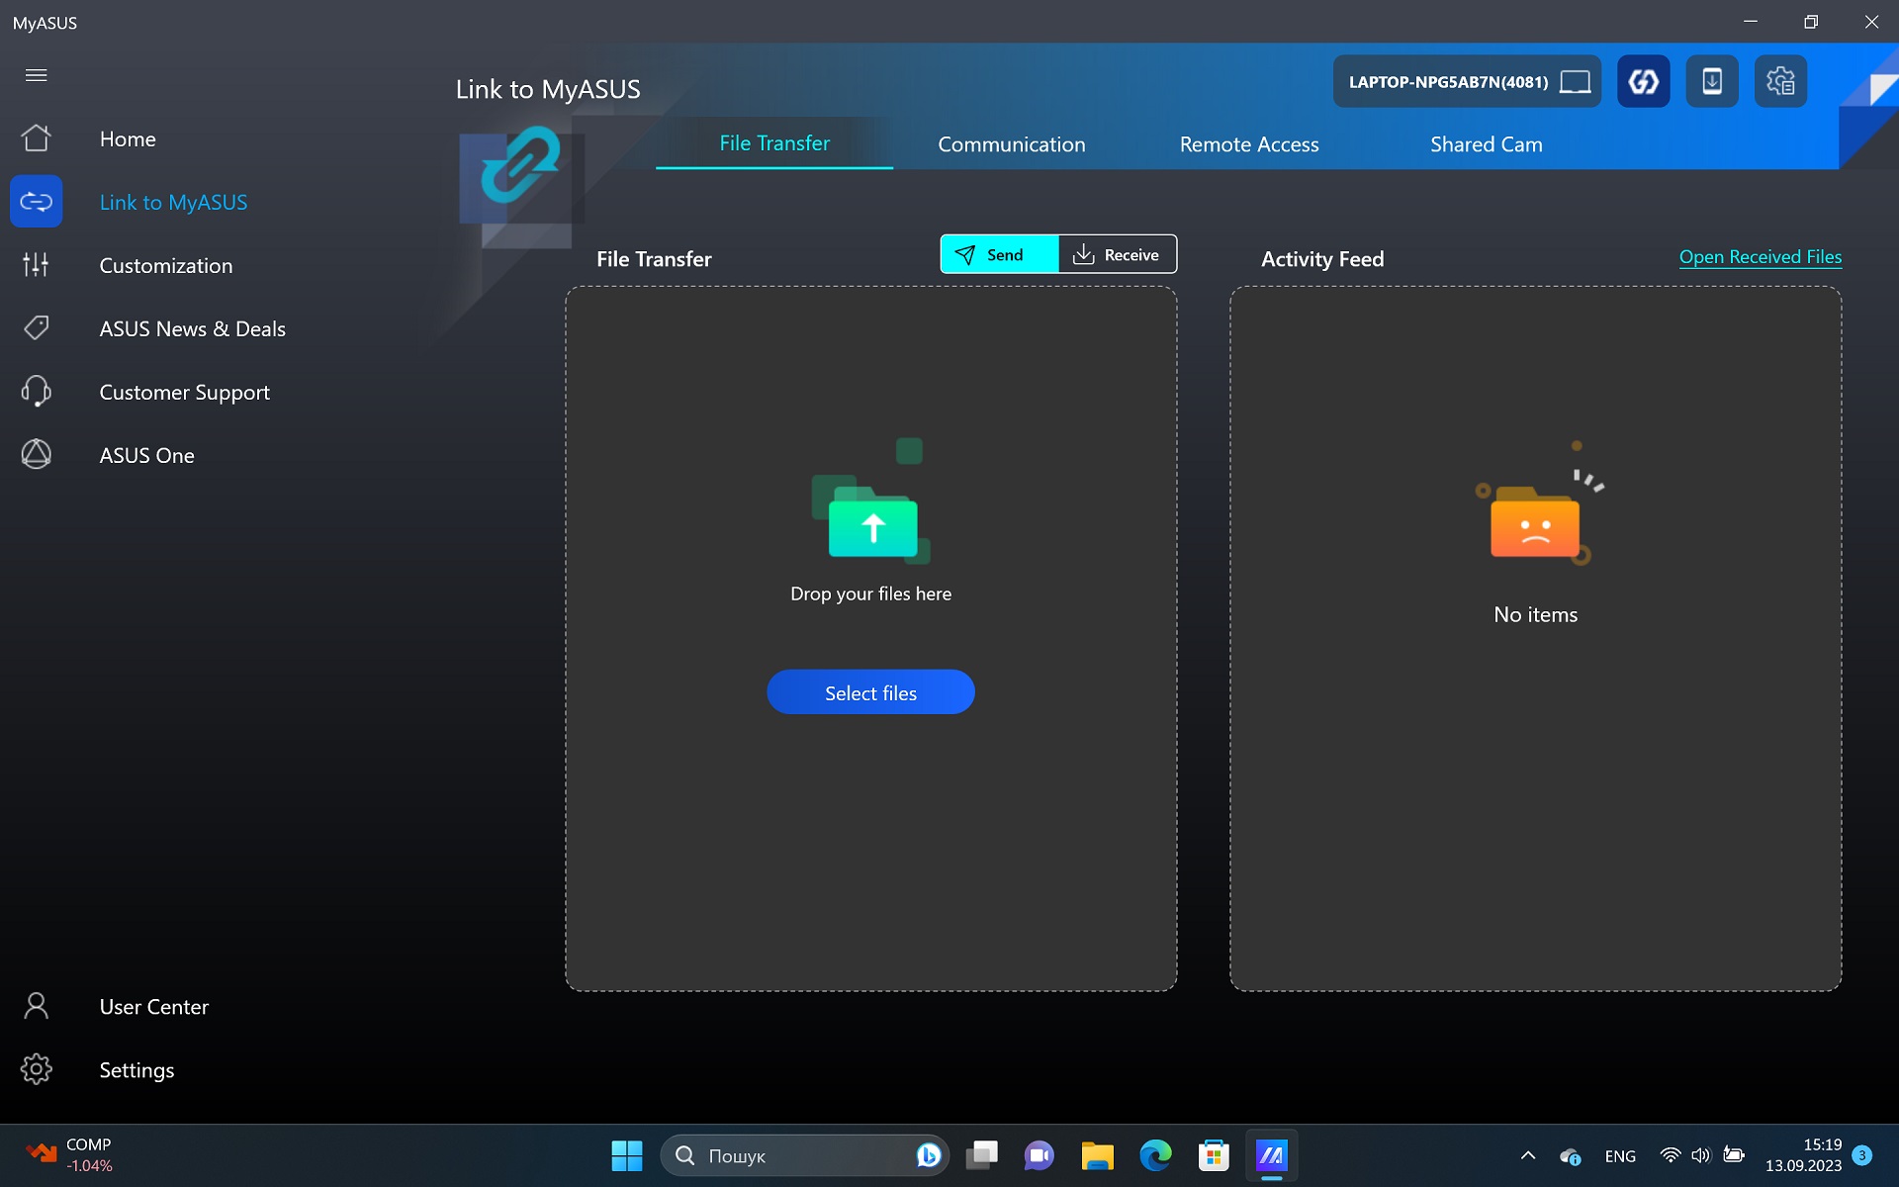
Task: Click Drop your files here text
Action: point(870,593)
